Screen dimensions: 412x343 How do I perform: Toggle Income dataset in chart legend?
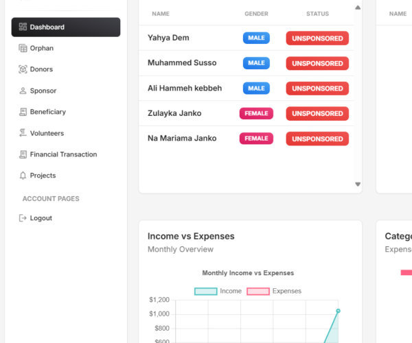pos(218,291)
